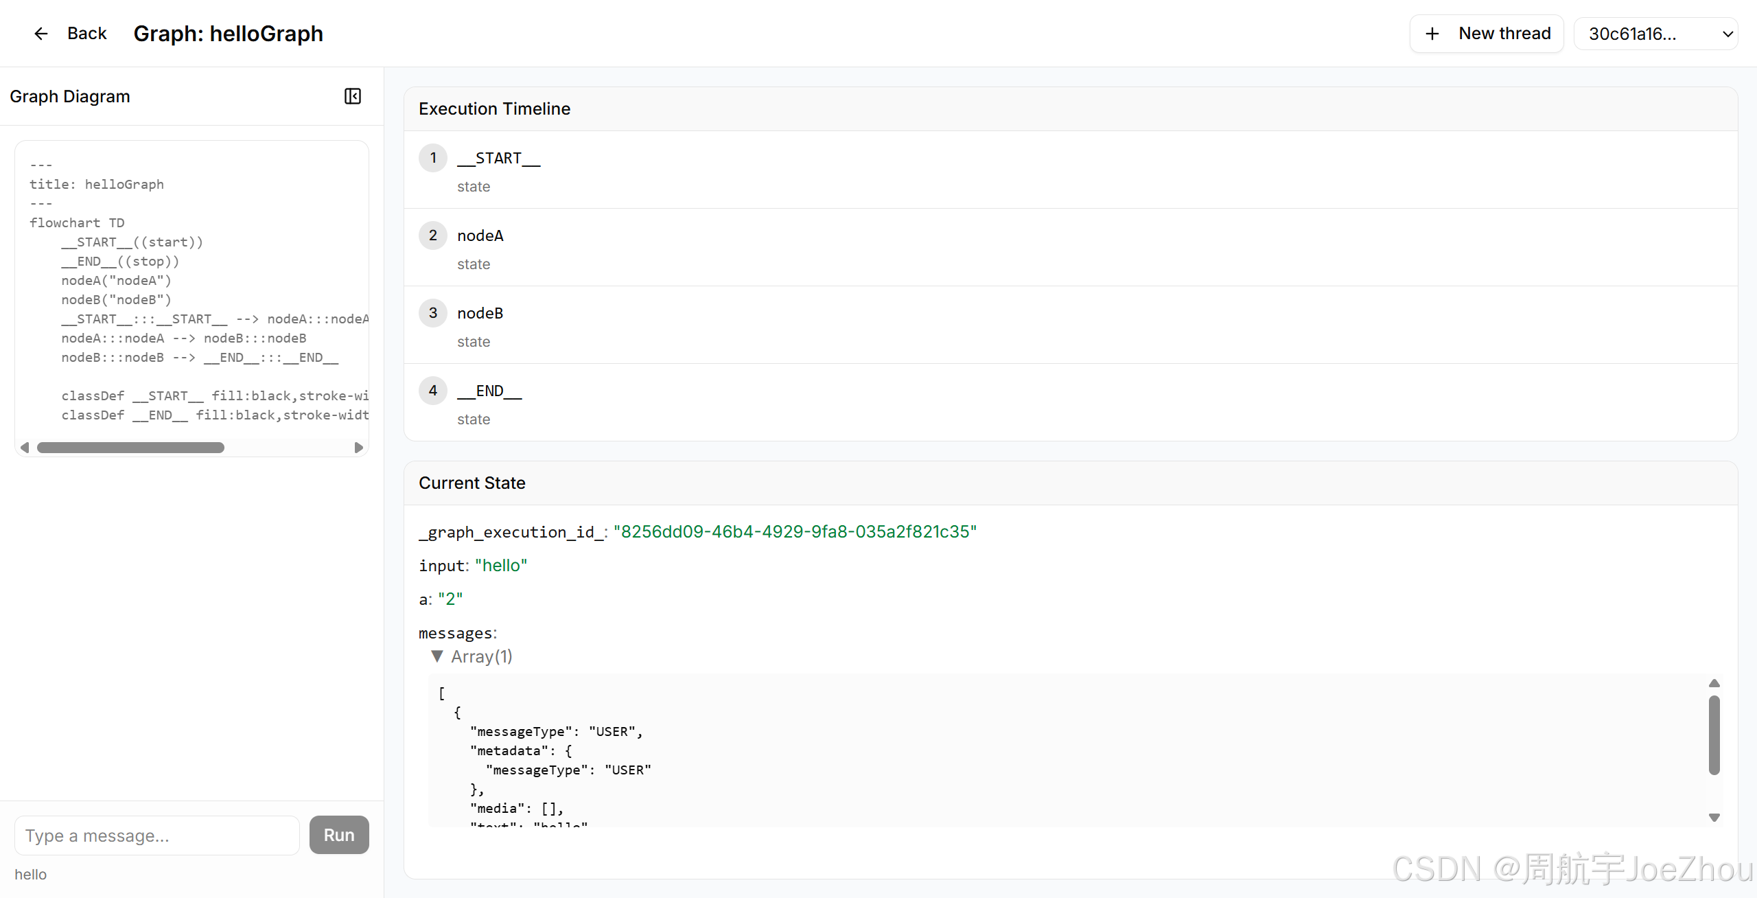1757x898 pixels.
Task: Click the Back arrow icon
Action: click(41, 34)
